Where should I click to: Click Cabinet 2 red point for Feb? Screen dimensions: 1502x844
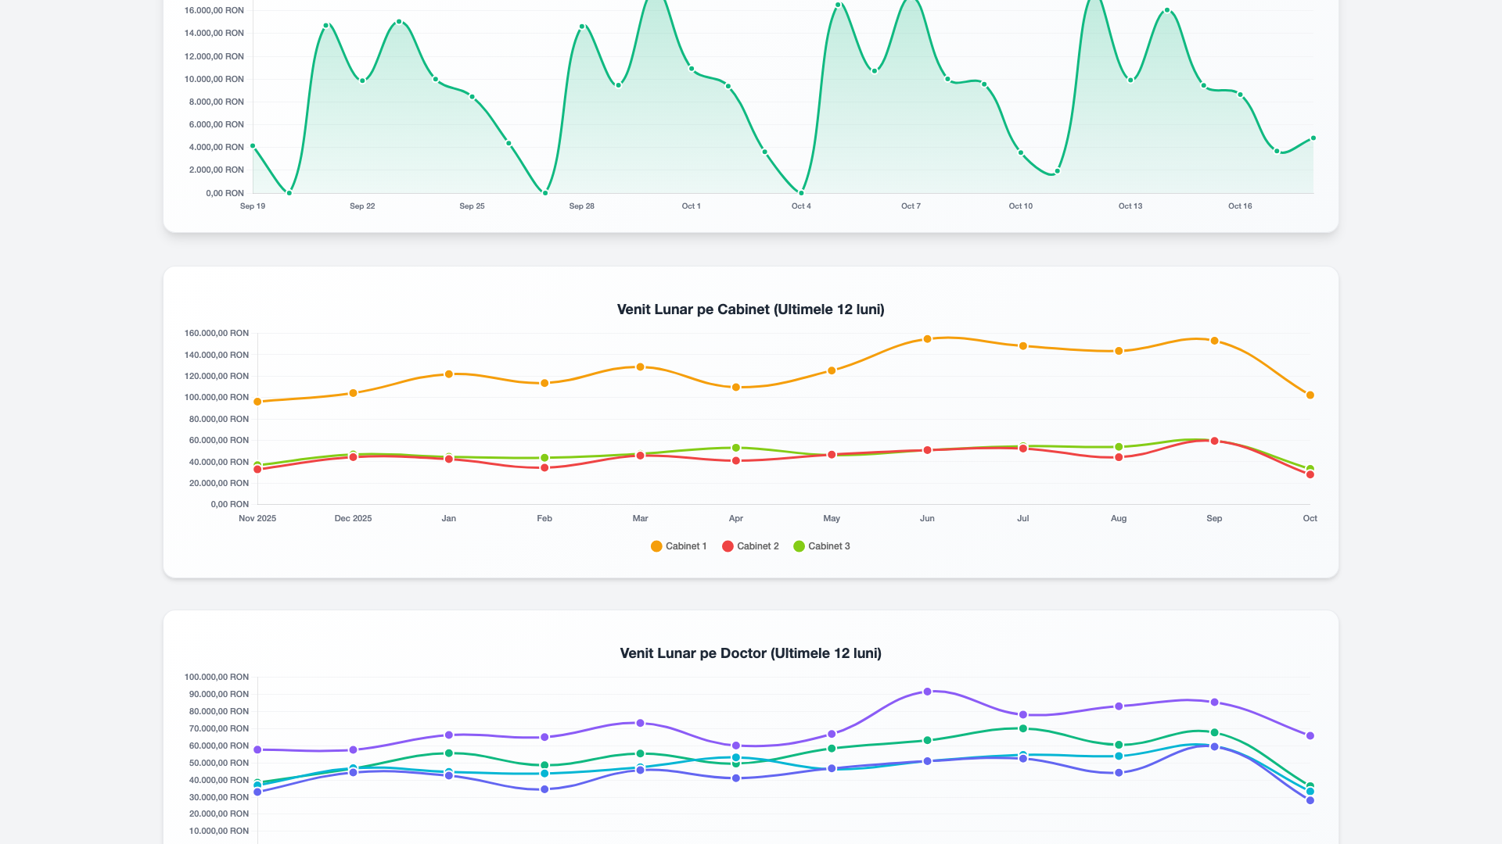[544, 468]
